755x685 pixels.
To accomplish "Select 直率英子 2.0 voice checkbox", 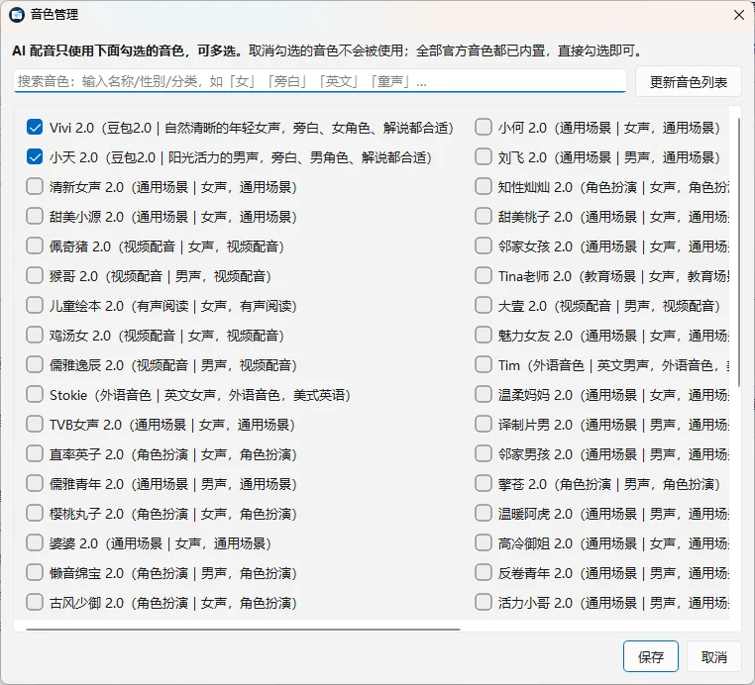I will click(x=35, y=454).
